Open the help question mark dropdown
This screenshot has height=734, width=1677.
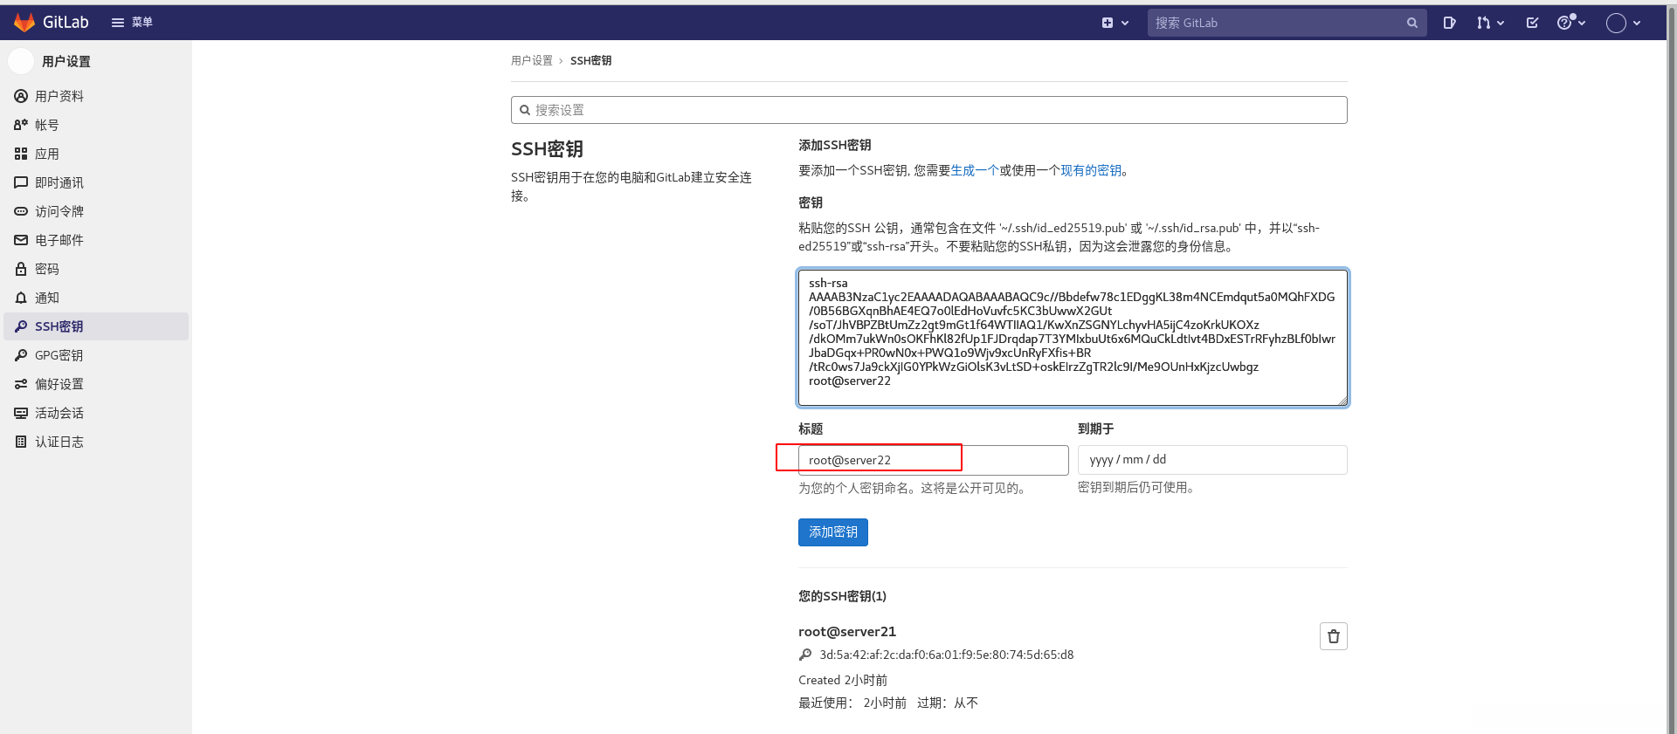click(x=1570, y=23)
